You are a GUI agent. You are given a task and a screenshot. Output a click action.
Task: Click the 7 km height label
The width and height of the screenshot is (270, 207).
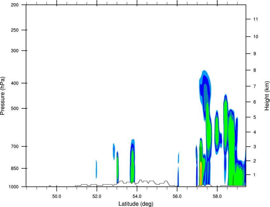(x=254, y=86)
